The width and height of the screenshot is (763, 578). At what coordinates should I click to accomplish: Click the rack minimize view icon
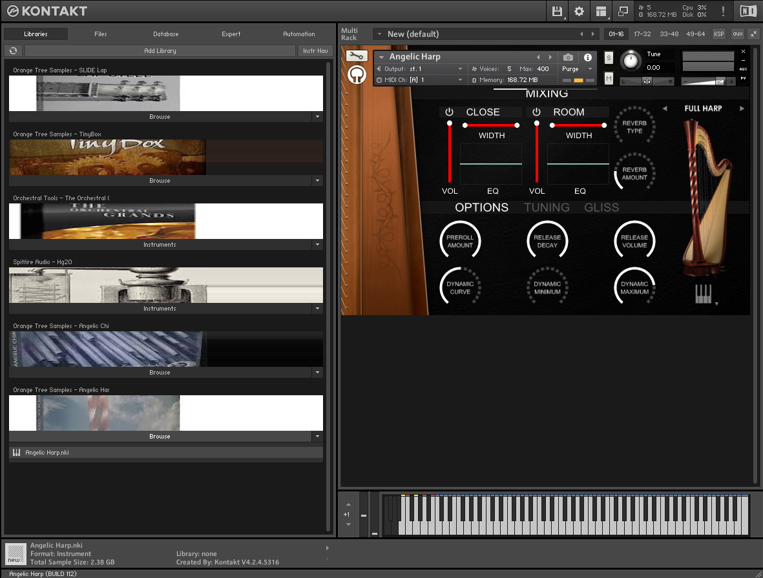click(x=753, y=34)
